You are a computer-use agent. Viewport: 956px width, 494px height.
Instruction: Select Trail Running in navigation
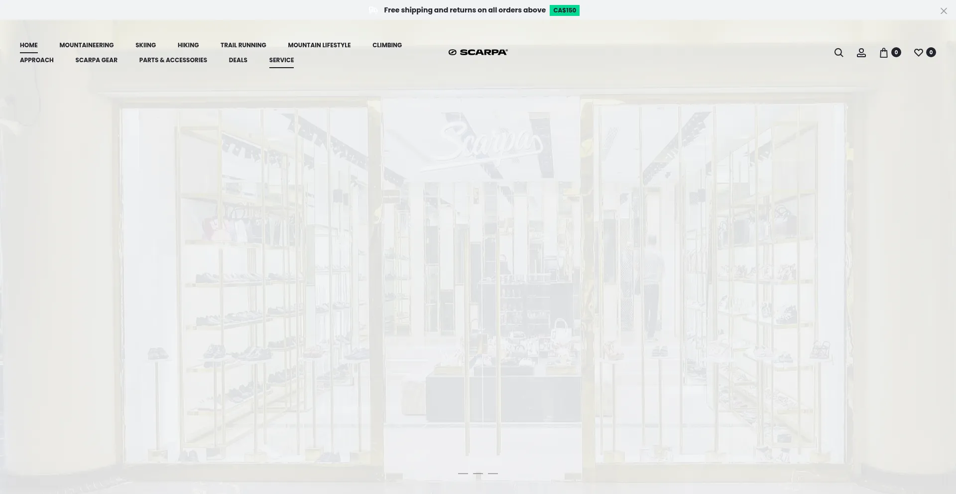tap(243, 45)
